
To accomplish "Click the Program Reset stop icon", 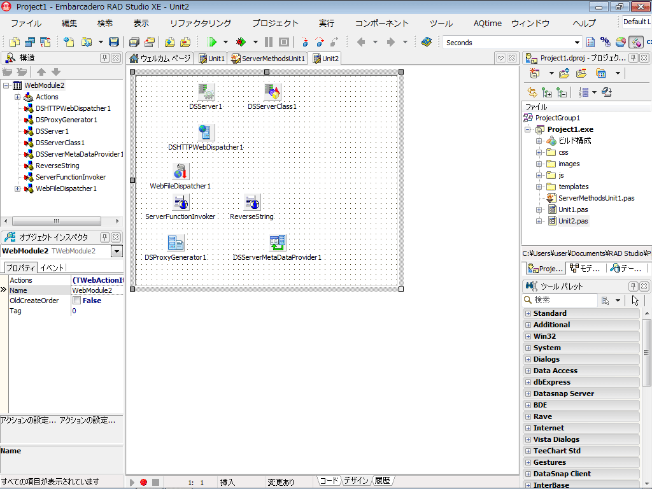I will click(284, 42).
